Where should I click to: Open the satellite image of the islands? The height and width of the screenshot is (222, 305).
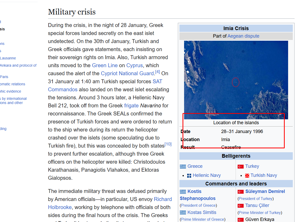click(236, 80)
